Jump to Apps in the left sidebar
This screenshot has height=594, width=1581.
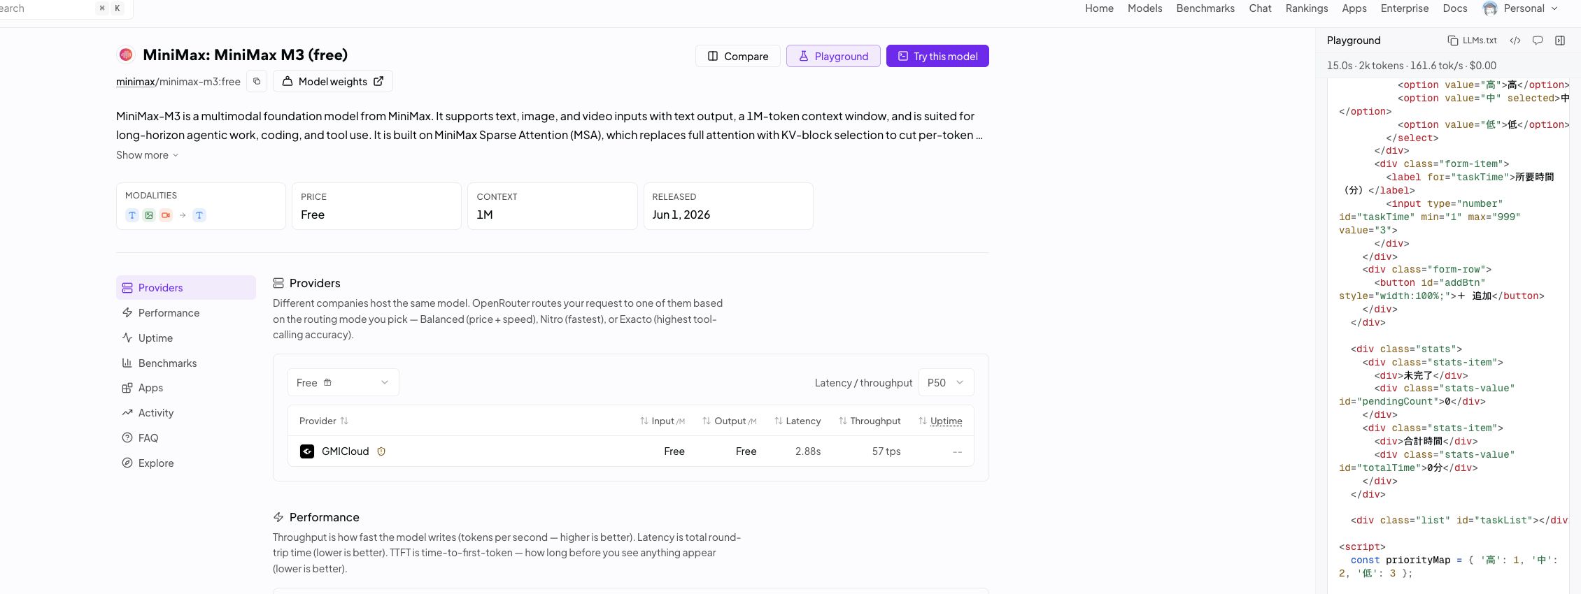186,388
